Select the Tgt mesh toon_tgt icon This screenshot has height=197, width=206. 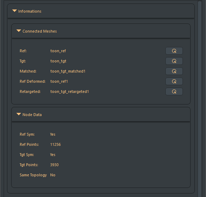tap(174, 61)
